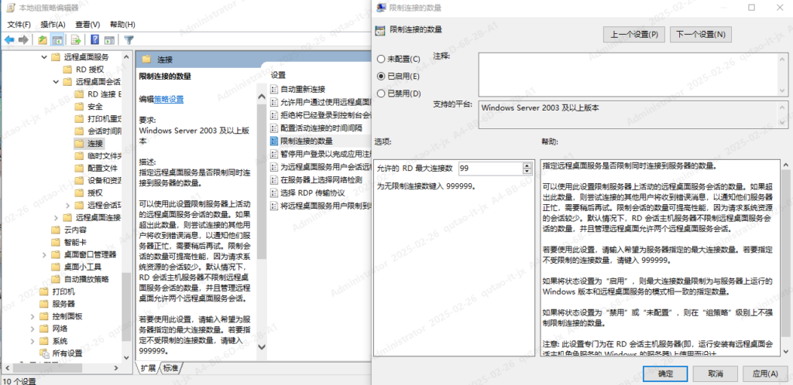
Task: Collapse the 远程桌面服务 tree node
Action: click(x=44, y=57)
